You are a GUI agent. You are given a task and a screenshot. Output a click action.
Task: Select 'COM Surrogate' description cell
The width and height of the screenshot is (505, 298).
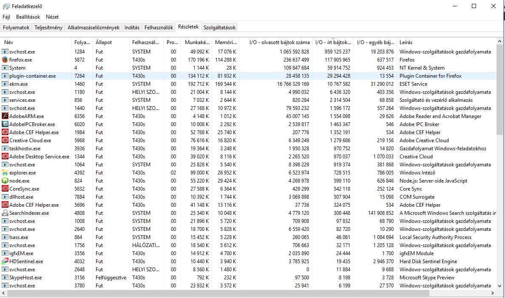[417, 197]
